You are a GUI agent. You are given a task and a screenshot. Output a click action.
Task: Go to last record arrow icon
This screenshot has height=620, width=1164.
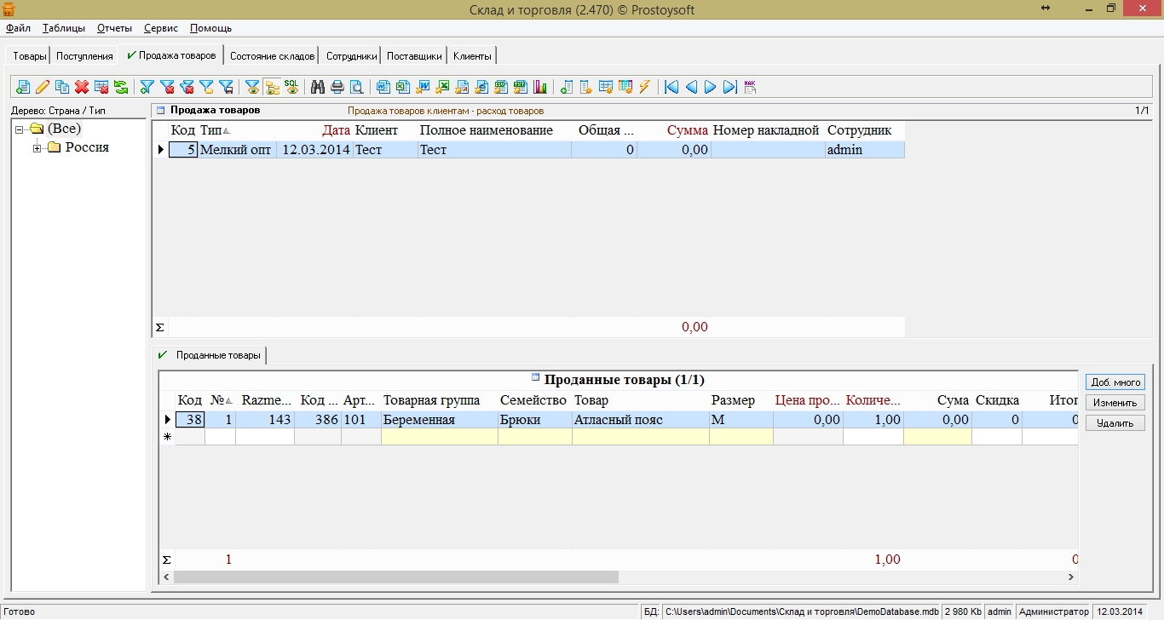729,87
